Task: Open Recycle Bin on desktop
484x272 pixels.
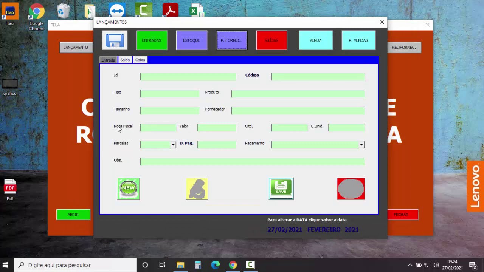Action: (x=63, y=11)
